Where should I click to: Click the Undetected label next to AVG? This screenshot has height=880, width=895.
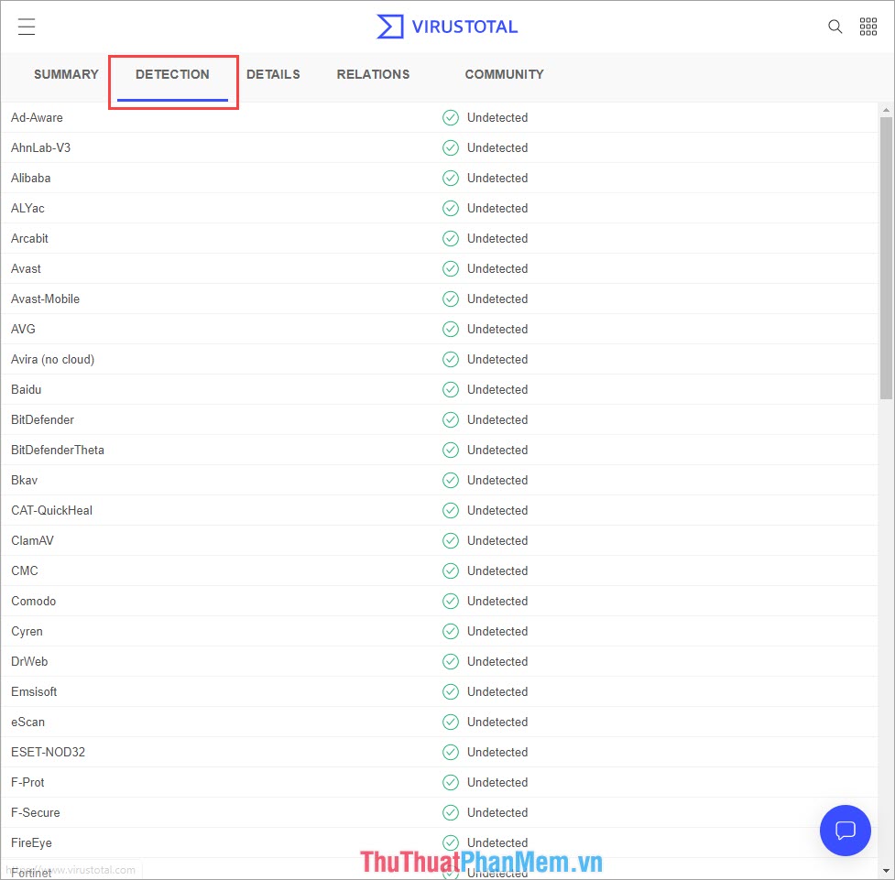click(497, 329)
